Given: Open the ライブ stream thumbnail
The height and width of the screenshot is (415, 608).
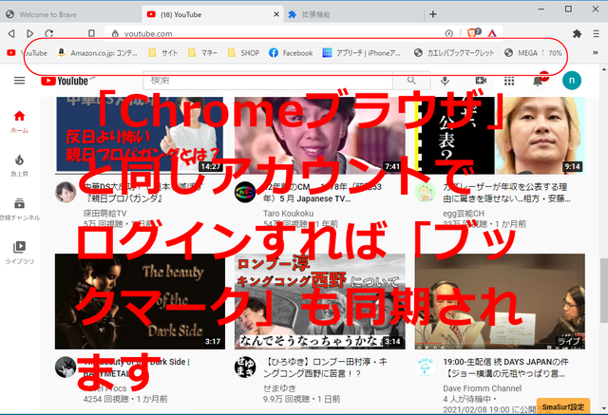Looking at the screenshot, I should (x=500, y=301).
